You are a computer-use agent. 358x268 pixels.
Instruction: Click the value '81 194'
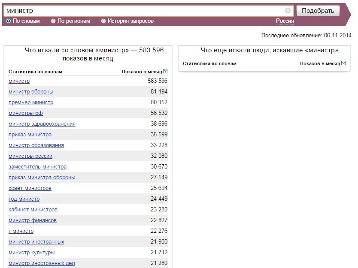coord(159,91)
